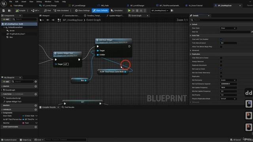
Task: Open the Diff dropdown
Action: 35,11
